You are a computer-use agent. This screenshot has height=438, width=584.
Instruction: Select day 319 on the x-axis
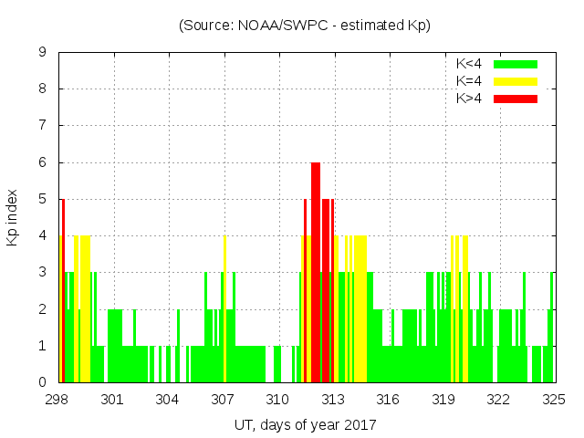pyautogui.click(x=443, y=399)
